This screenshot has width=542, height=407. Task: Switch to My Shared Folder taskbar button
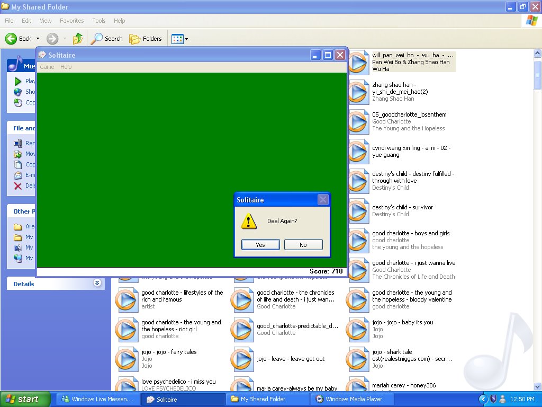click(268, 399)
